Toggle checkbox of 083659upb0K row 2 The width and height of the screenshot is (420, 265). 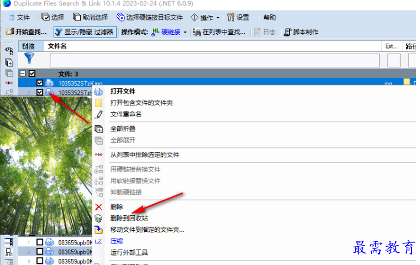pyautogui.click(x=40, y=252)
